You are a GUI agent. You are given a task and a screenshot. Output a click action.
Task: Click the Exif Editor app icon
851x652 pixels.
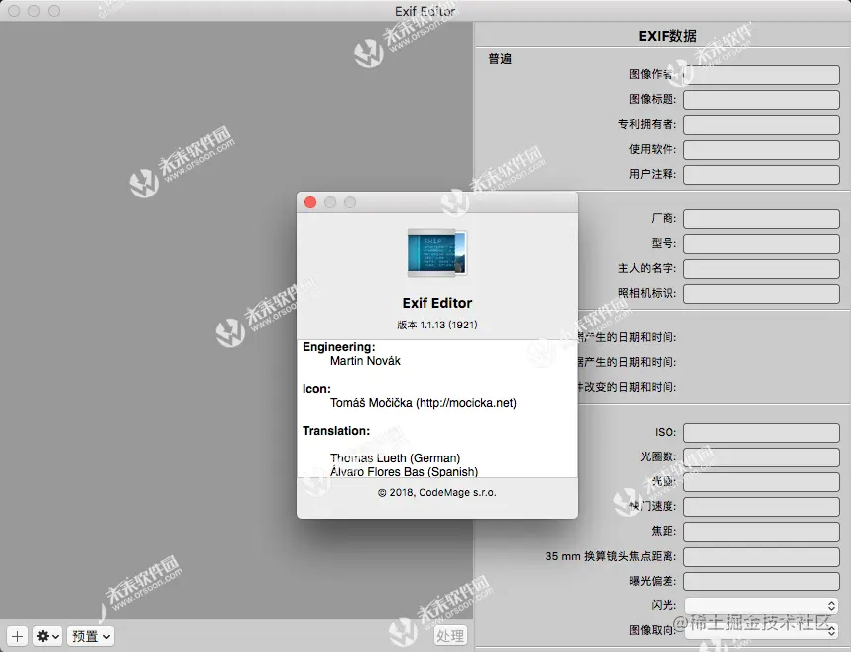click(x=437, y=252)
